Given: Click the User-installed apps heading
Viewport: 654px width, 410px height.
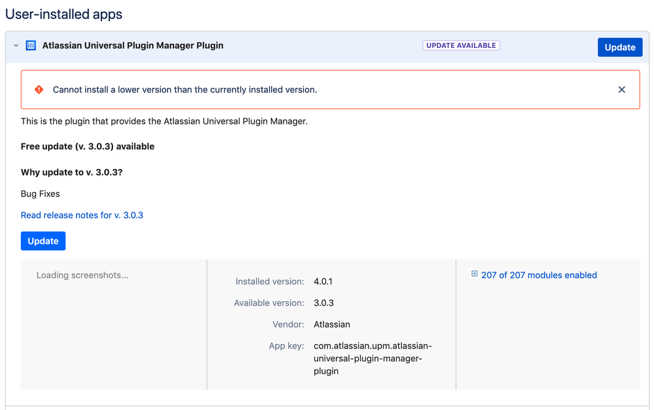Looking at the screenshot, I should point(64,14).
